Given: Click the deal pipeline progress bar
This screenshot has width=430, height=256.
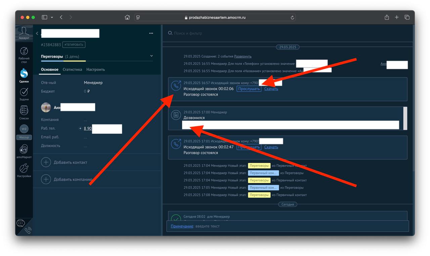Looking at the screenshot, I should (x=97, y=61).
